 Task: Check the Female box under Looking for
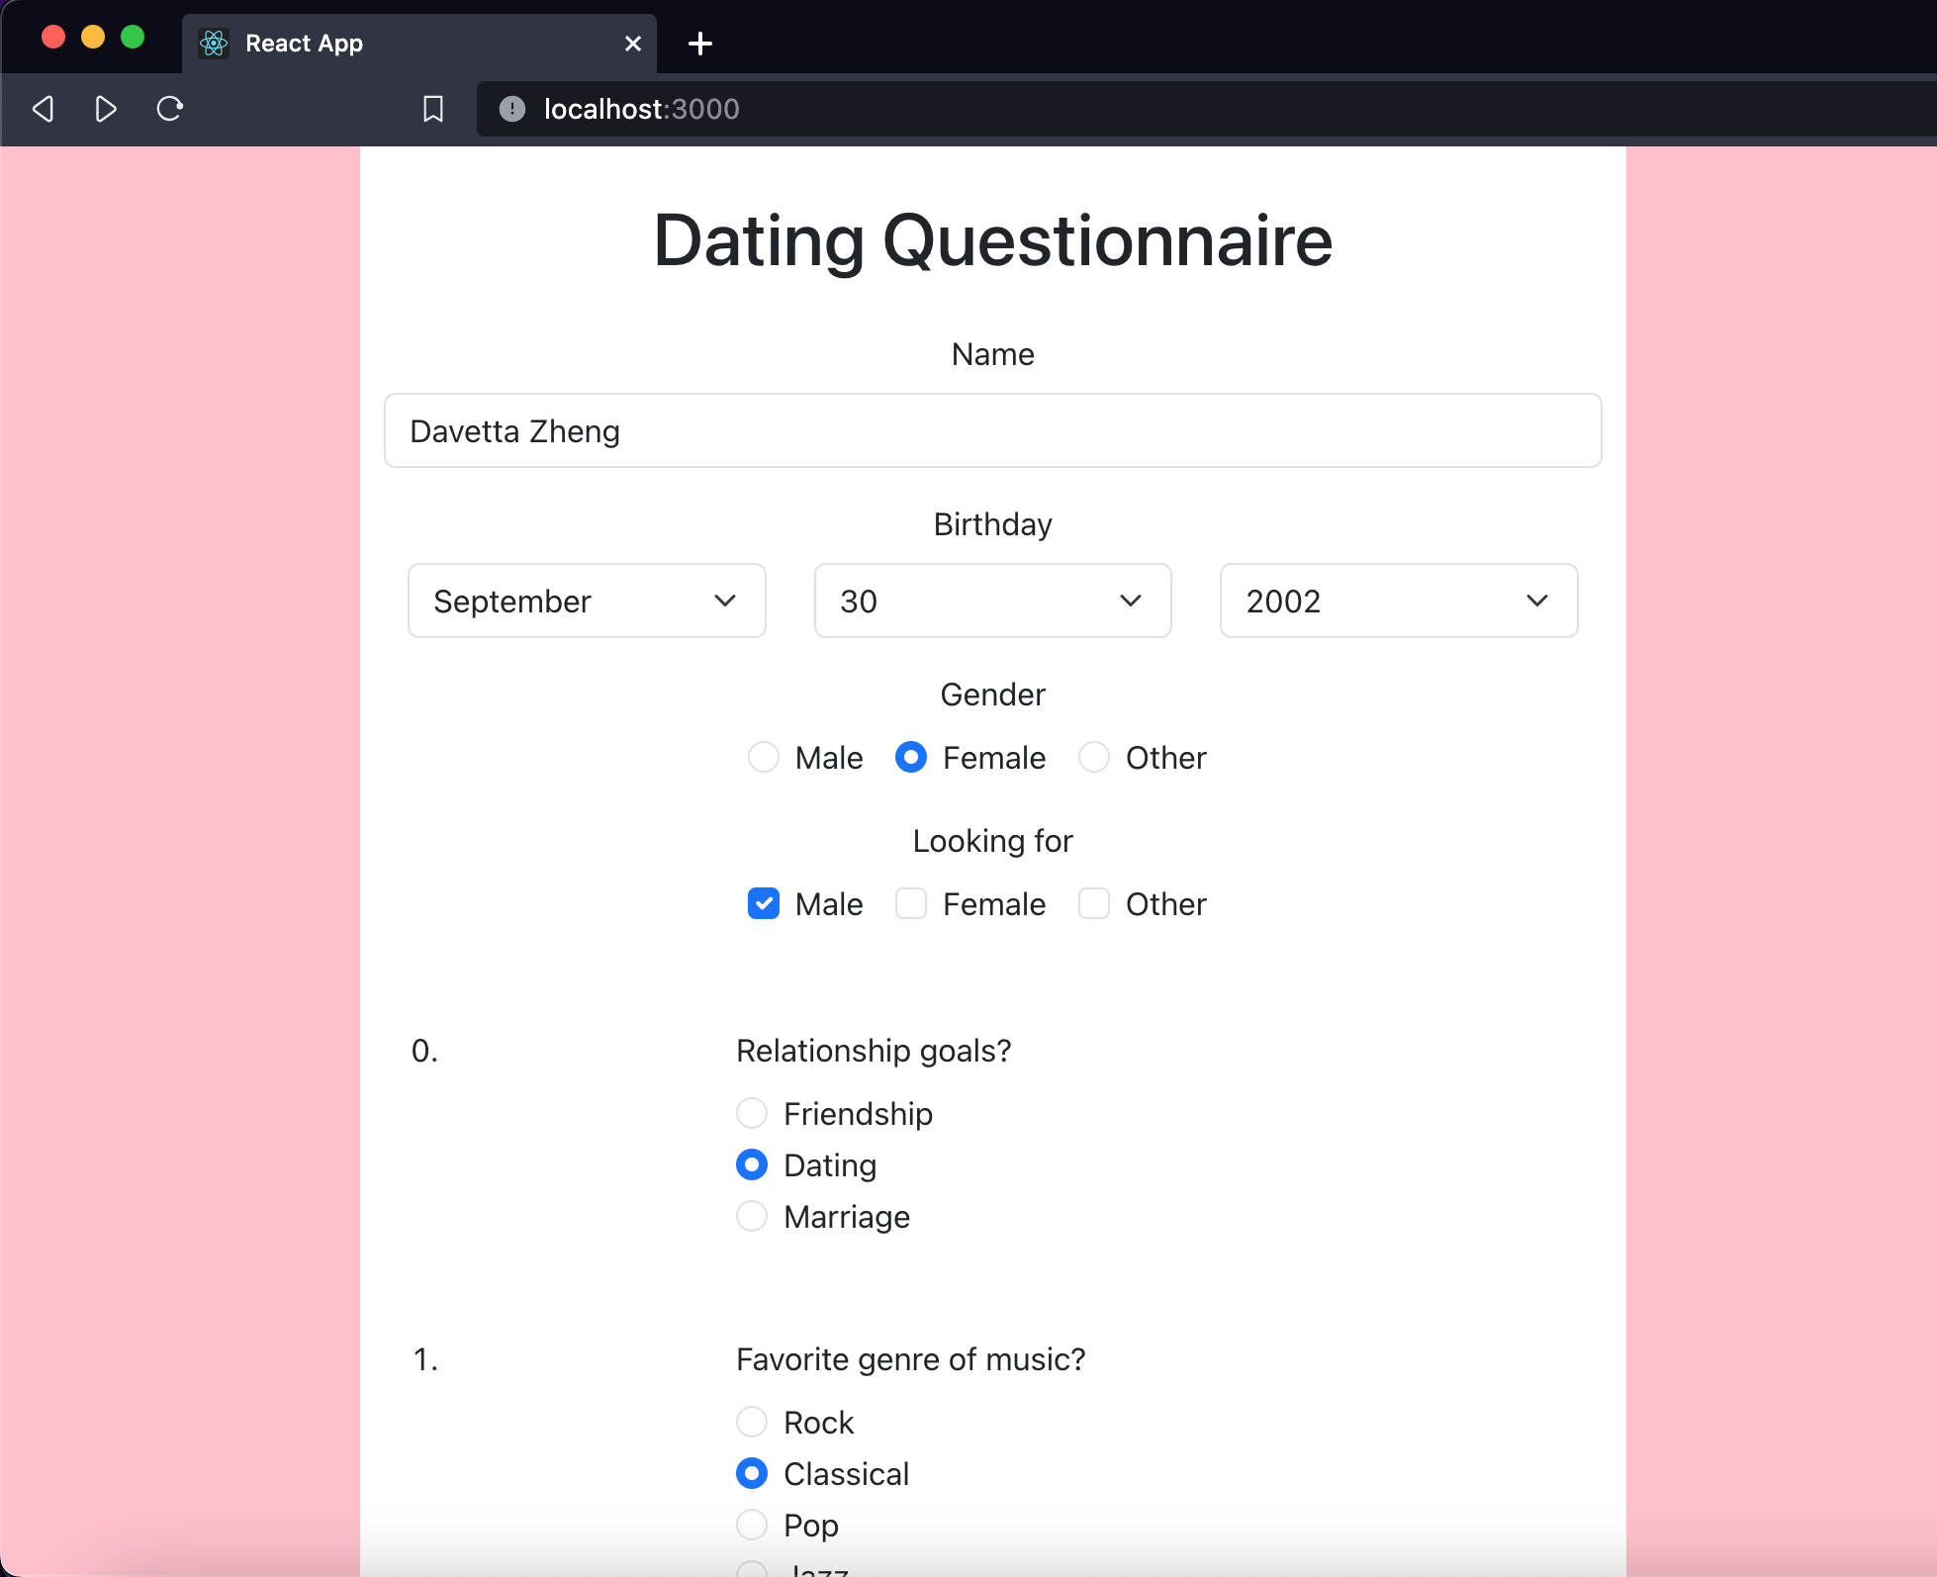coord(910,903)
